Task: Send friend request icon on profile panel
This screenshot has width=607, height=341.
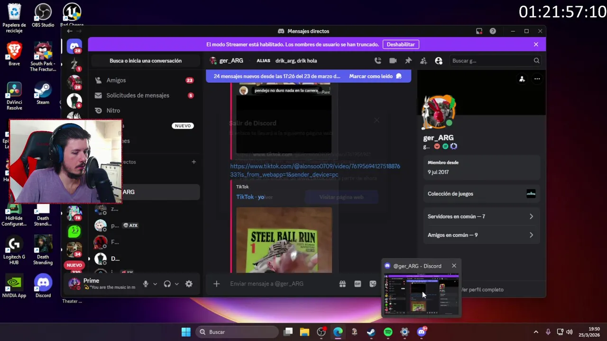Action: pos(522,79)
